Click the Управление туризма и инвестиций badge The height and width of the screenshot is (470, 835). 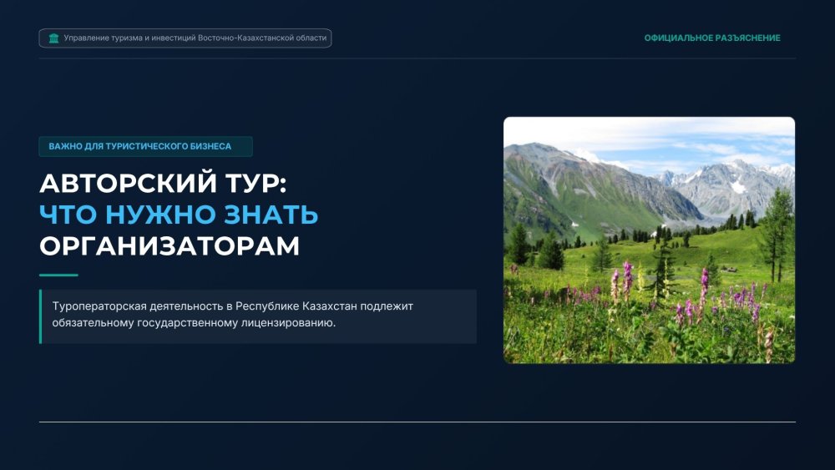[185, 38]
